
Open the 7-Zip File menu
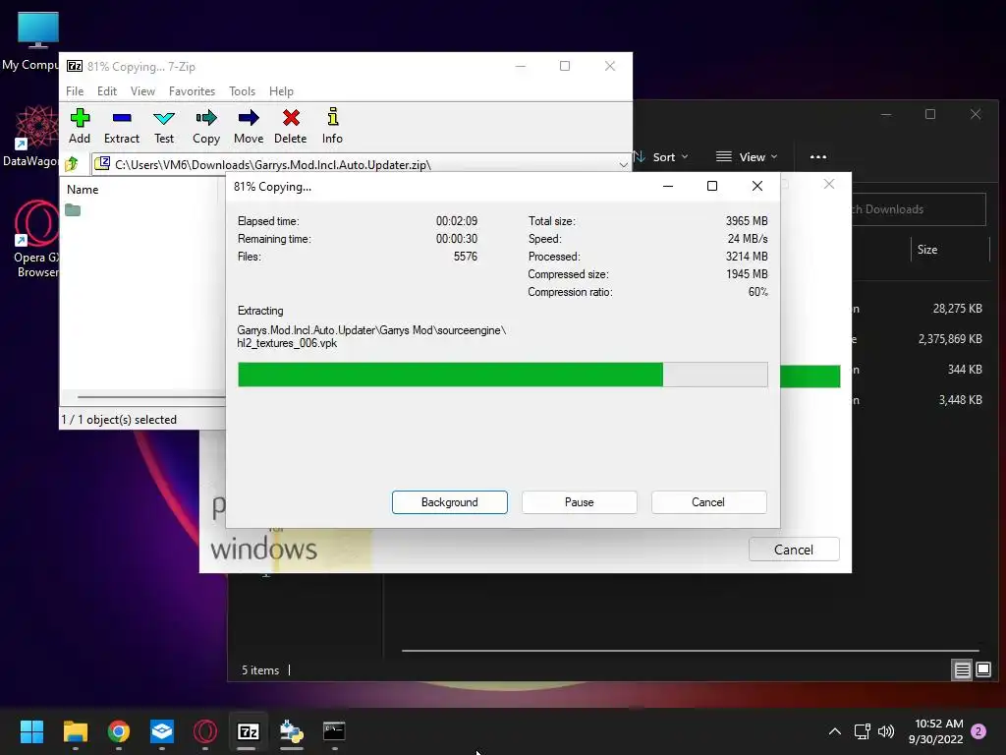pos(75,91)
